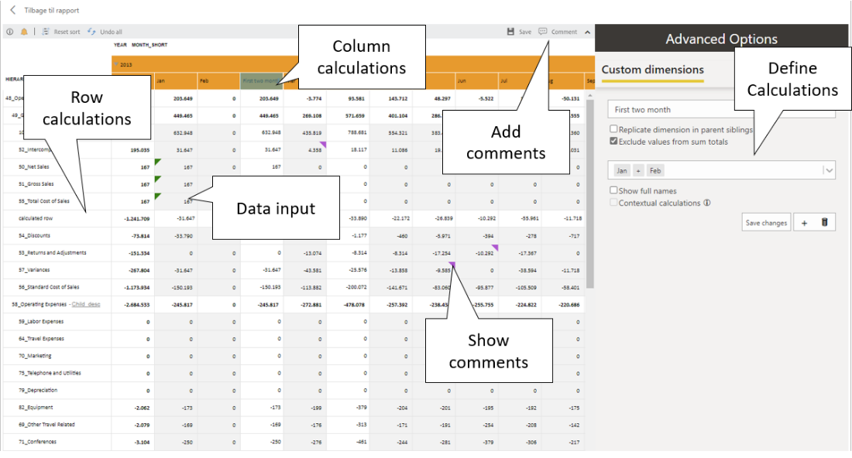852x458 pixels.
Task: Open the info icon in the visual toolbar
Action: coord(10,32)
